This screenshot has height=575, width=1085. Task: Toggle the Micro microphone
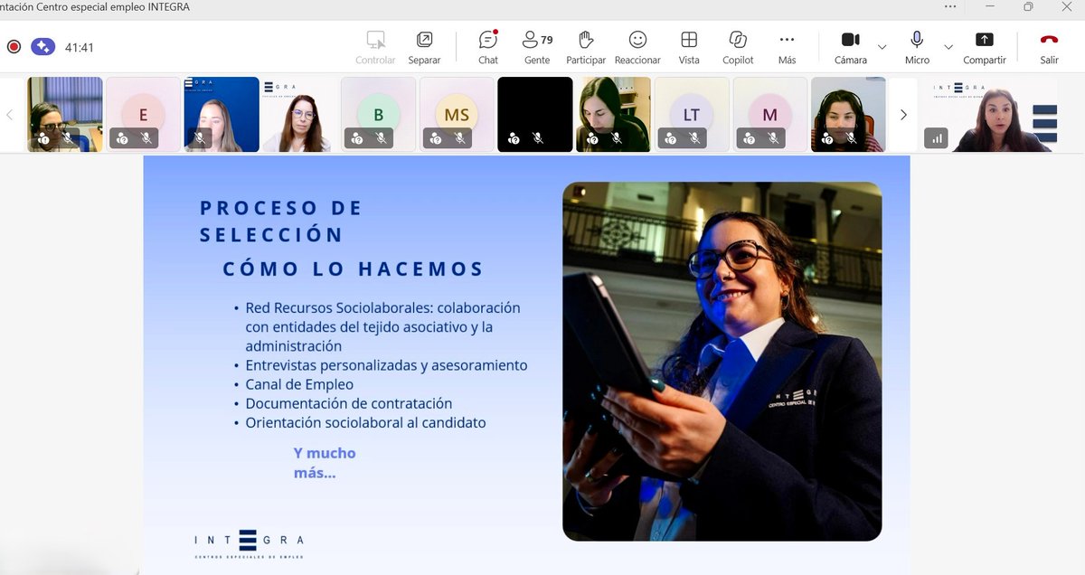pyautogui.click(x=917, y=47)
